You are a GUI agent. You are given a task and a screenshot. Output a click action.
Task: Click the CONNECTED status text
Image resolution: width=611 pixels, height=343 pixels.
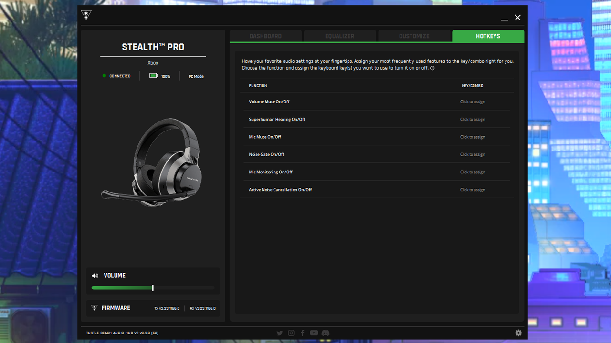tap(120, 76)
